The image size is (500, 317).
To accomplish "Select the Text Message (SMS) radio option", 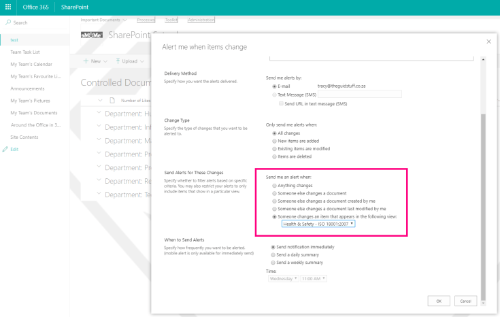I will coord(274,95).
